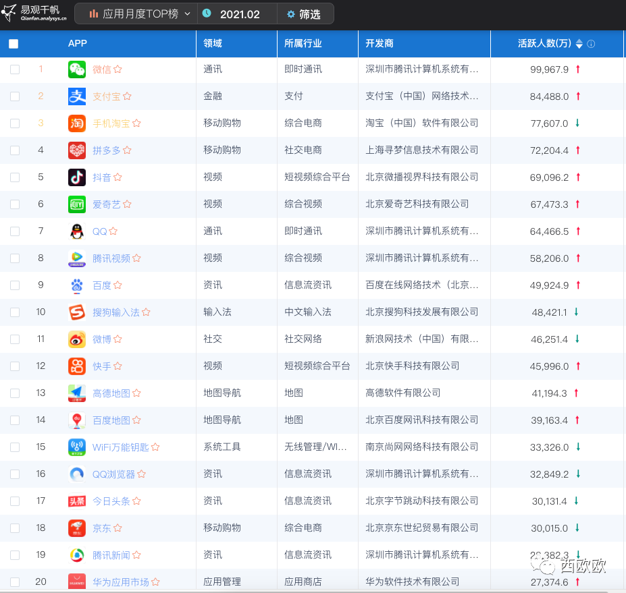
Task: Click the 33,326.0 active users value
Action: (549, 447)
